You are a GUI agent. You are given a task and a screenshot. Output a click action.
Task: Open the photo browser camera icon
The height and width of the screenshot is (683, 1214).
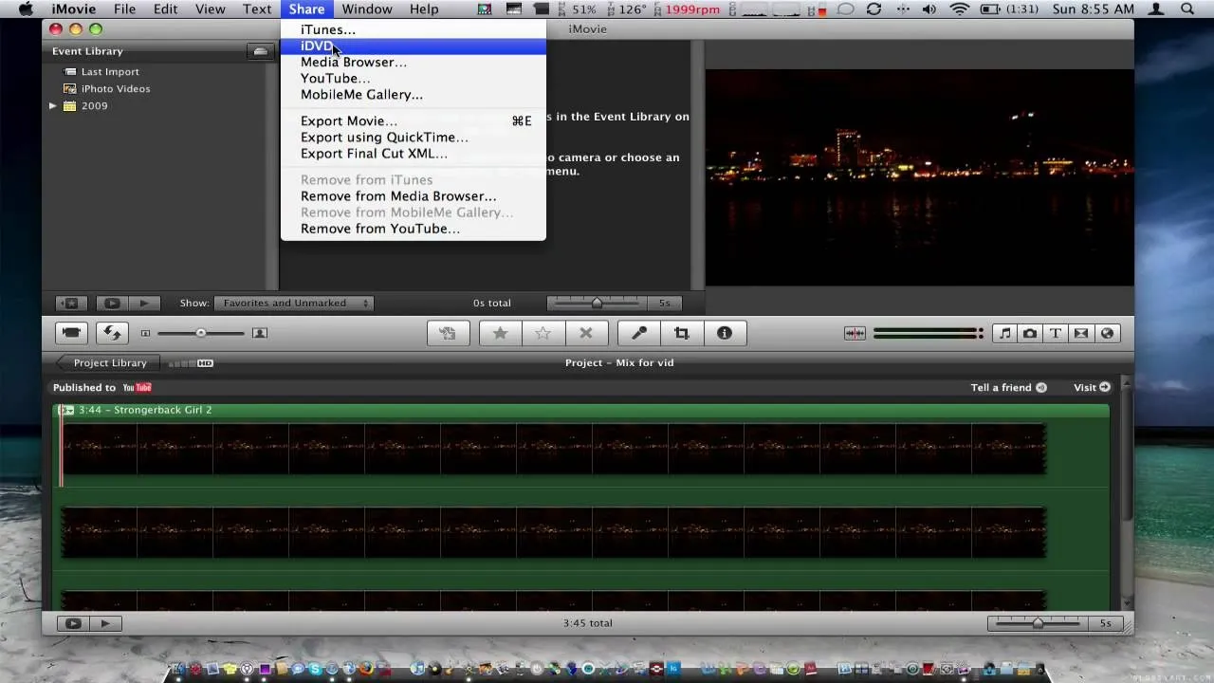(1030, 333)
